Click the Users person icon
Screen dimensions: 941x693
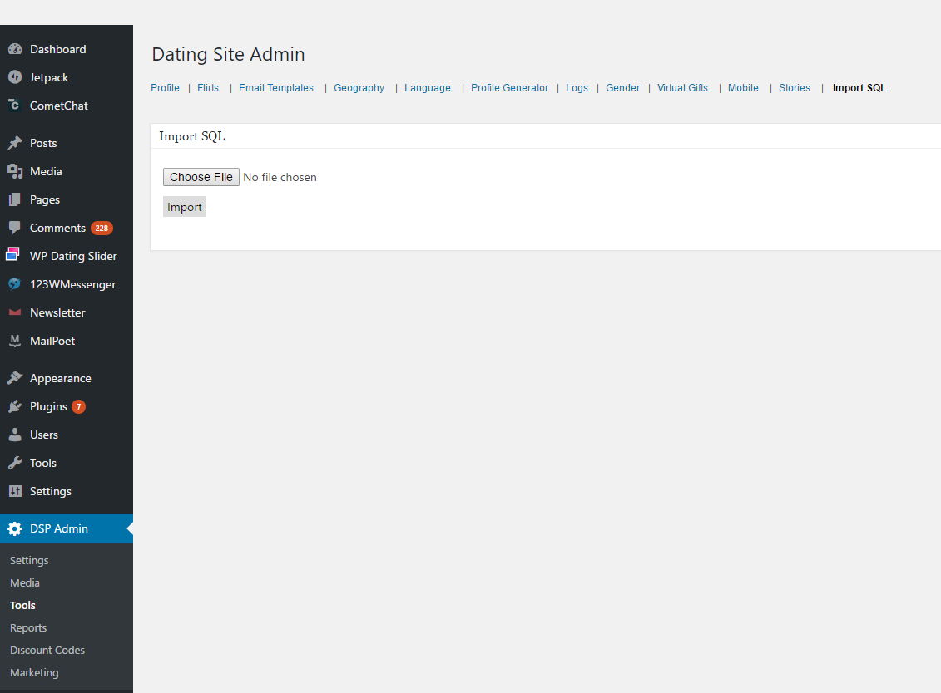pos(15,435)
